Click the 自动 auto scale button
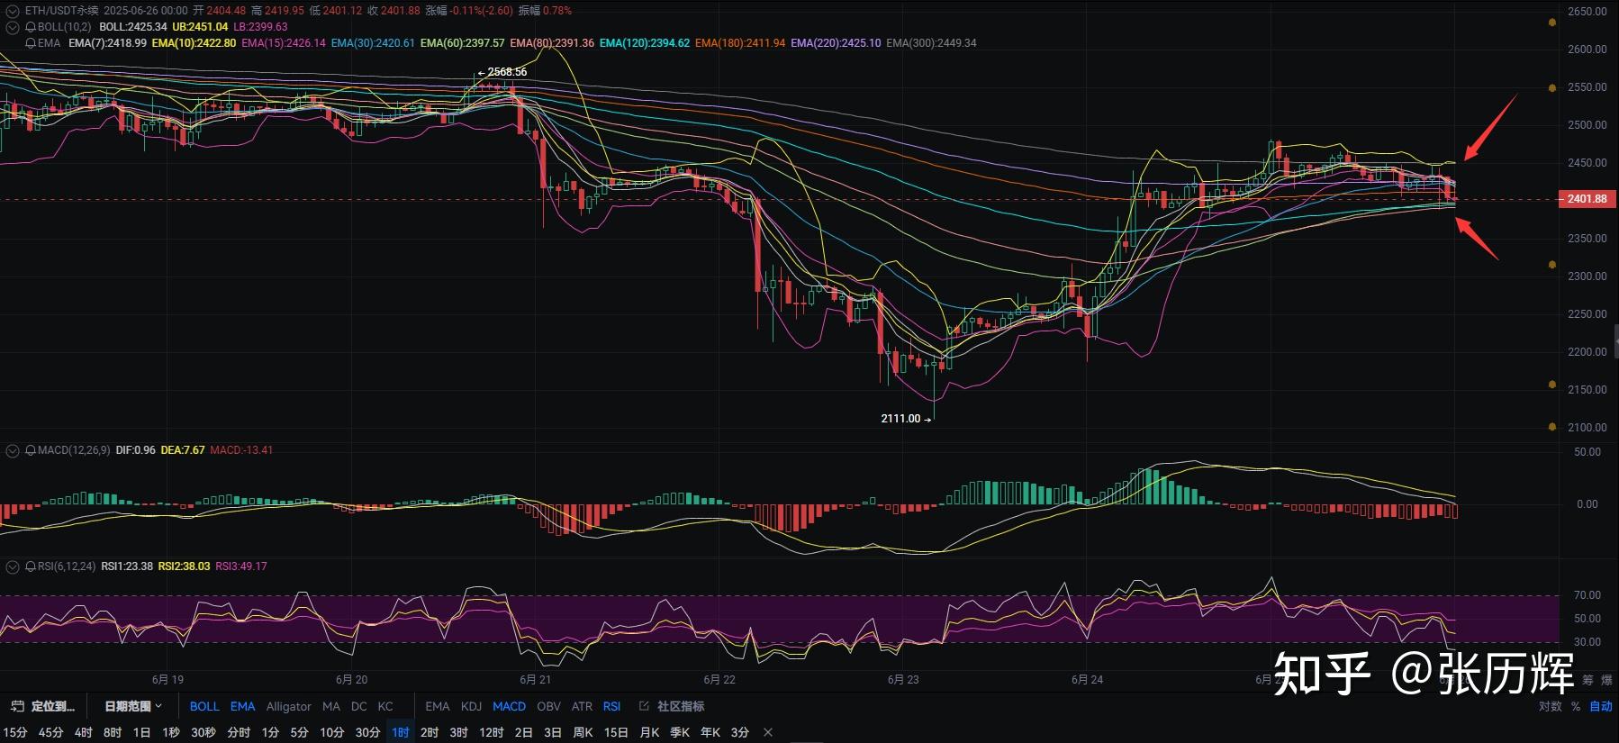Screen dimensions: 1619x743 pyautogui.click(x=1601, y=706)
